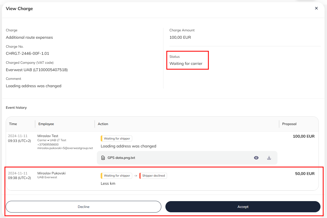The image size is (327, 218).
Task: Click the 100,00 EUR proposal in event history
Action: (304, 136)
